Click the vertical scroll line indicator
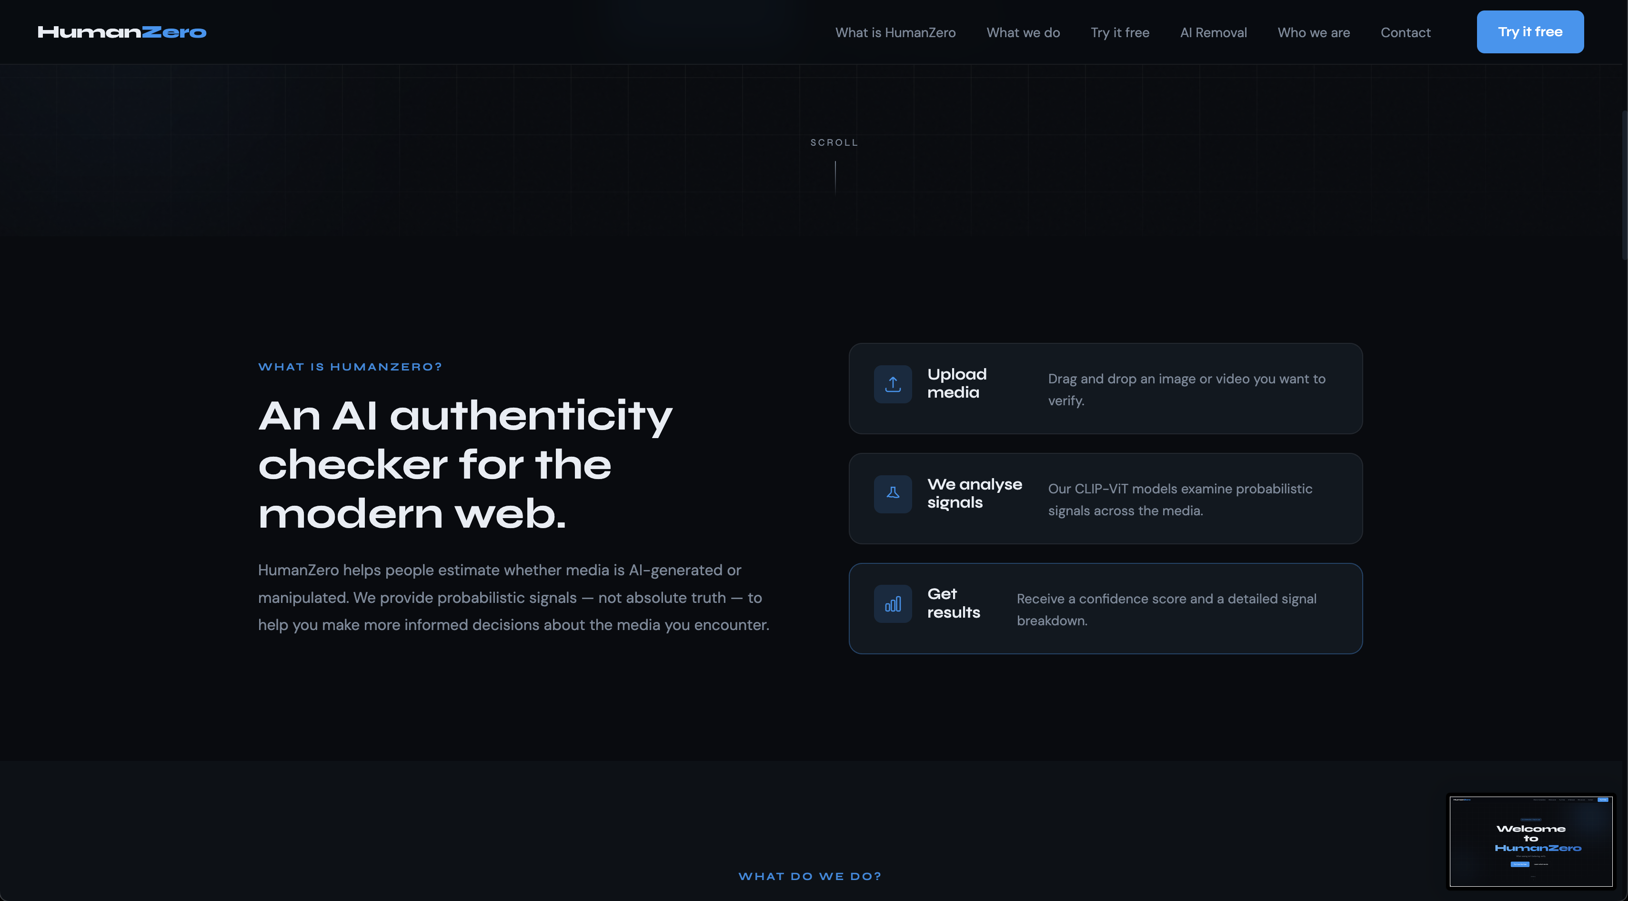 coord(835,178)
